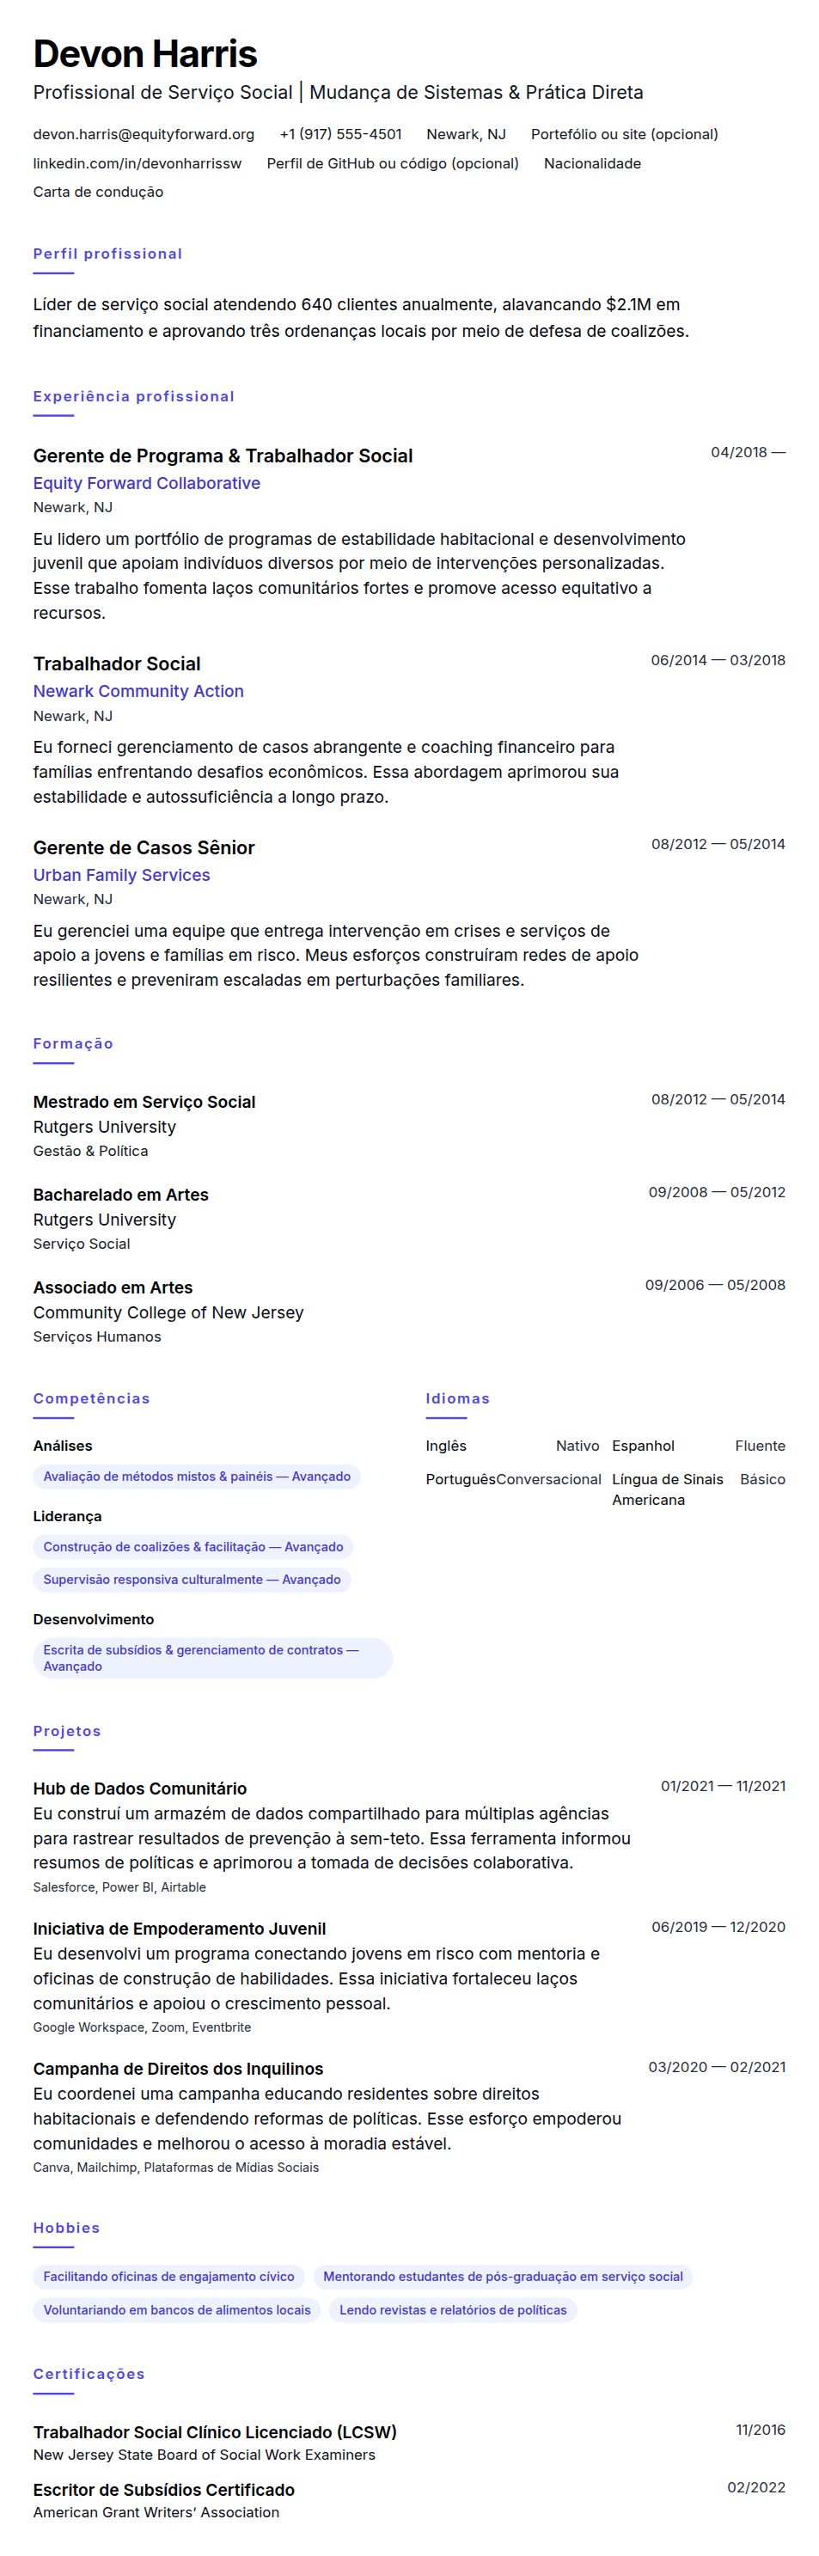819x2556 pixels.
Task: Click Portefólio ou site (opcional) text
Action: click(625, 134)
